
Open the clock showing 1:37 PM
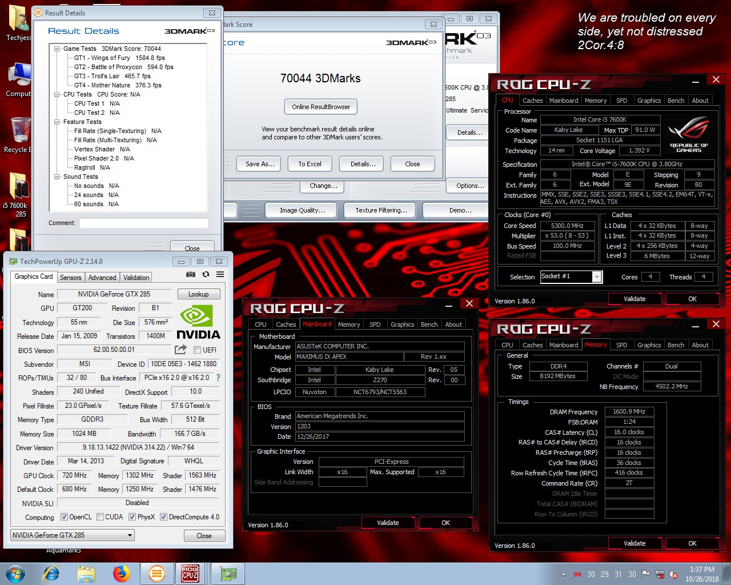coord(702,574)
